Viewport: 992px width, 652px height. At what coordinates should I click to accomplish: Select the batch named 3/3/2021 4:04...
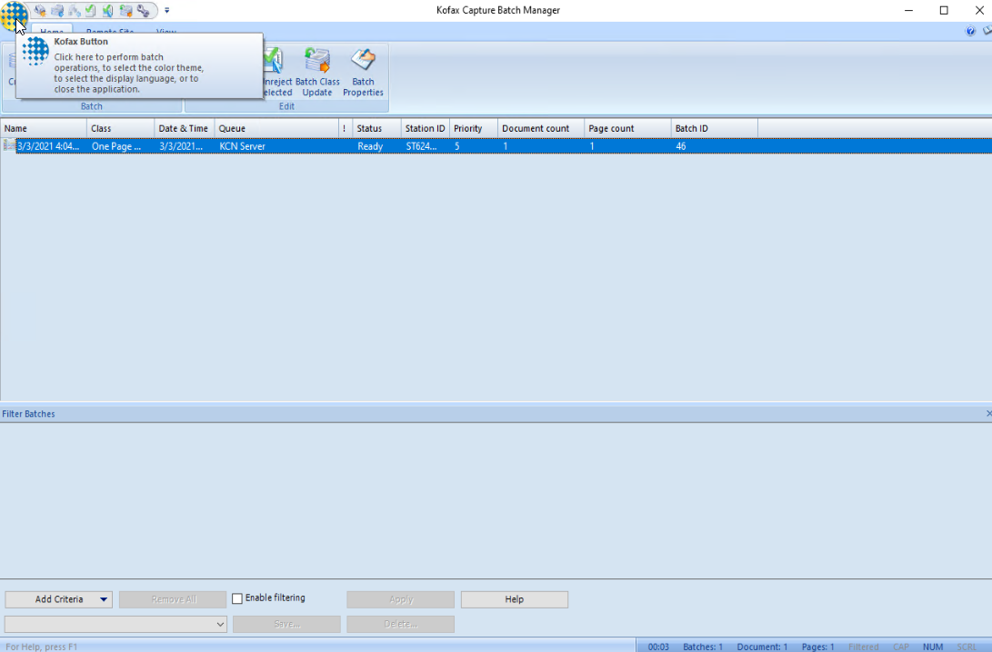[x=48, y=146]
